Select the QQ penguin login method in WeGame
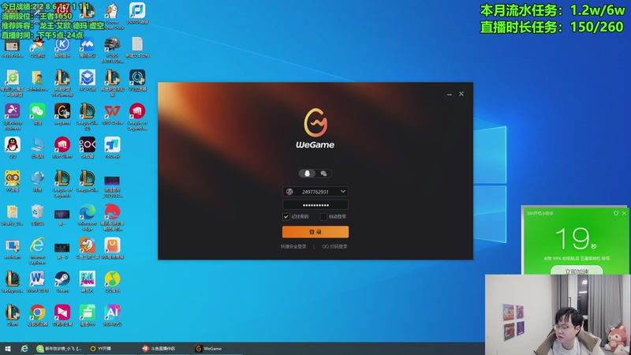 click(307, 174)
